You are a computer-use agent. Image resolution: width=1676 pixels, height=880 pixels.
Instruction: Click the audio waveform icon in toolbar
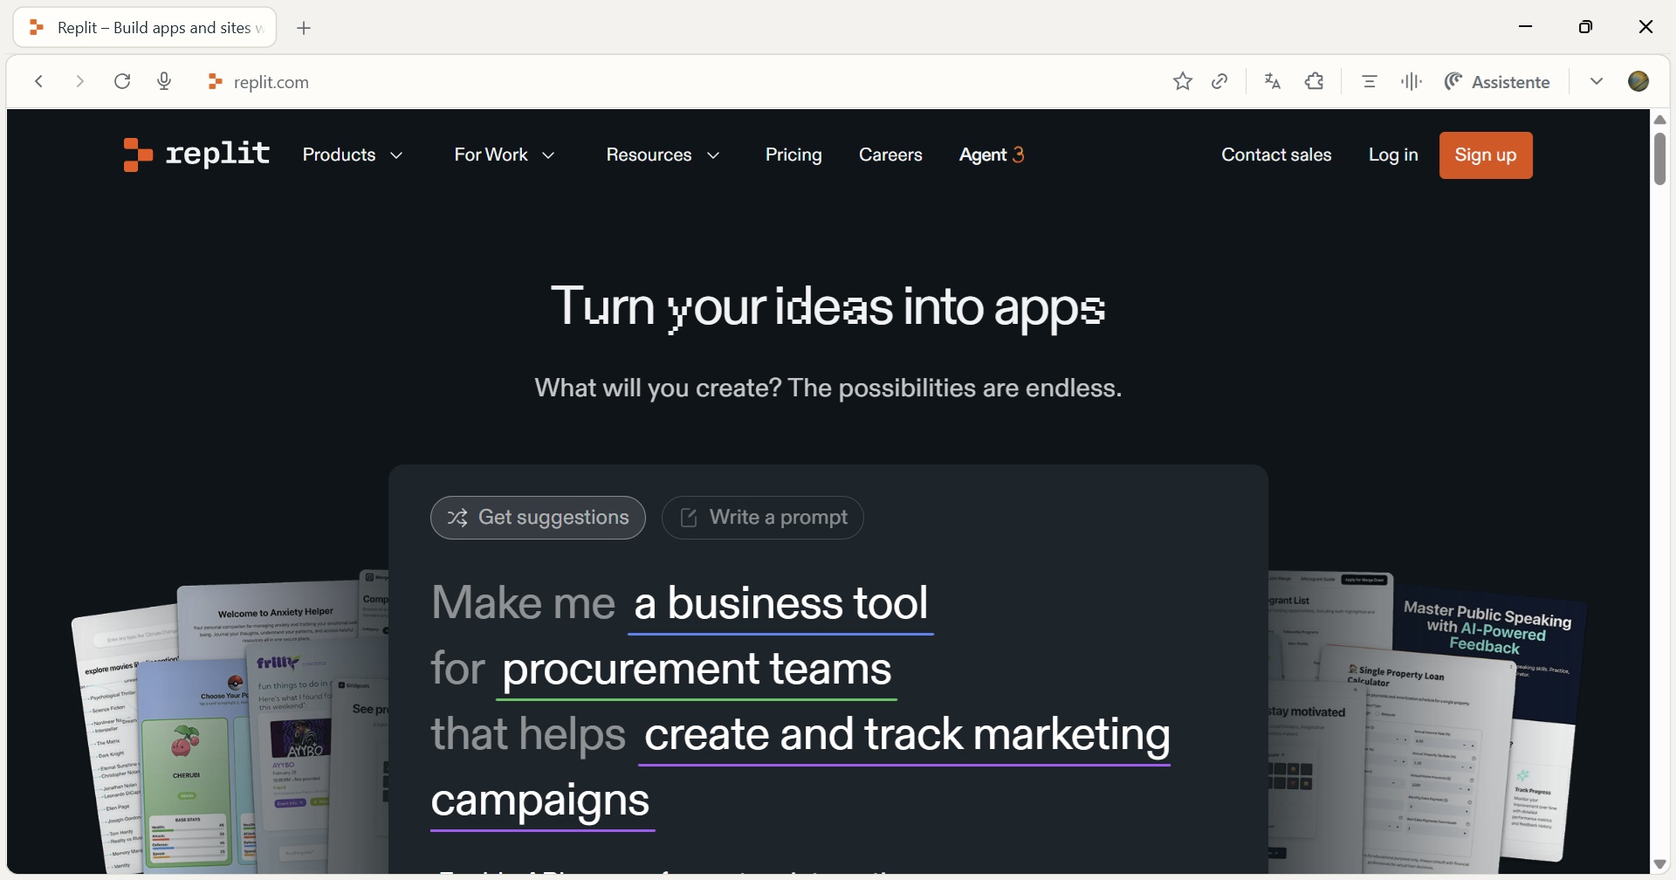click(x=1412, y=82)
